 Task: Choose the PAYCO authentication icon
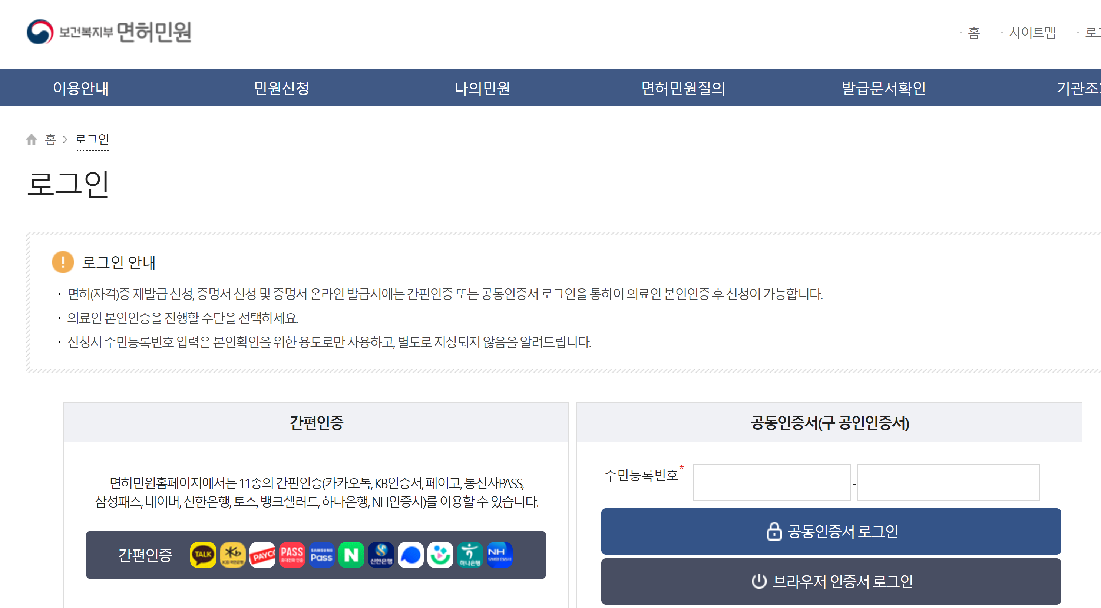pos(262,555)
